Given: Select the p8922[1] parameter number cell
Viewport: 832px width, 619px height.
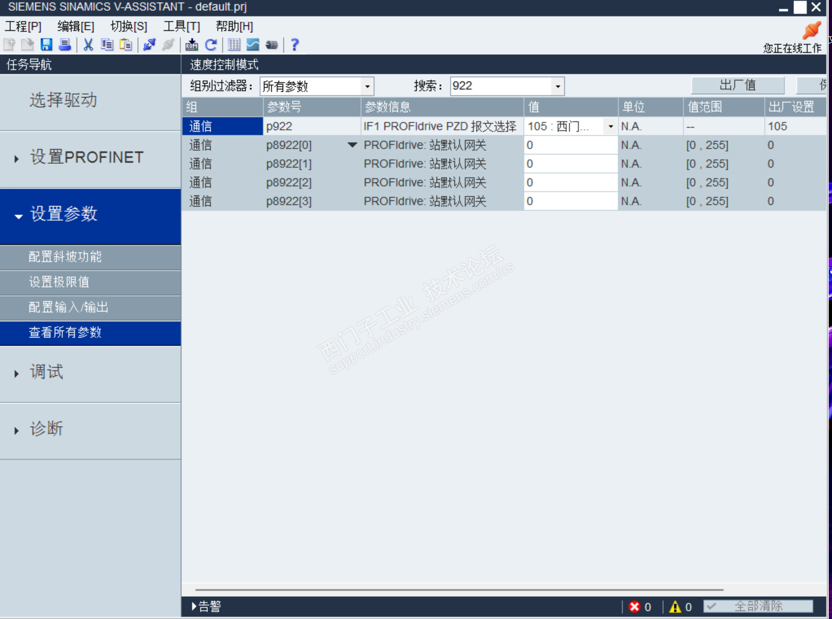Looking at the screenshot, I should point(312,164).
